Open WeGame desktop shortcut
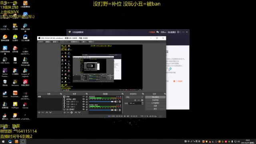Screen dimensions: 256x144 [15, 83]
